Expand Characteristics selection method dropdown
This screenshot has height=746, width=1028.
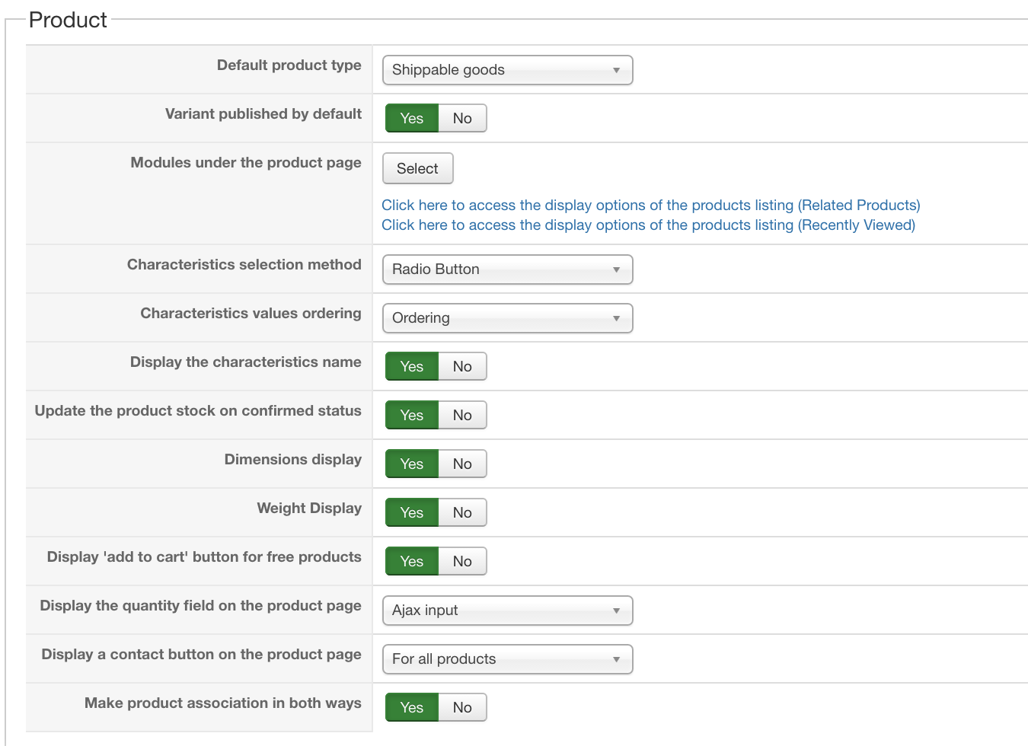click(507, 269)
